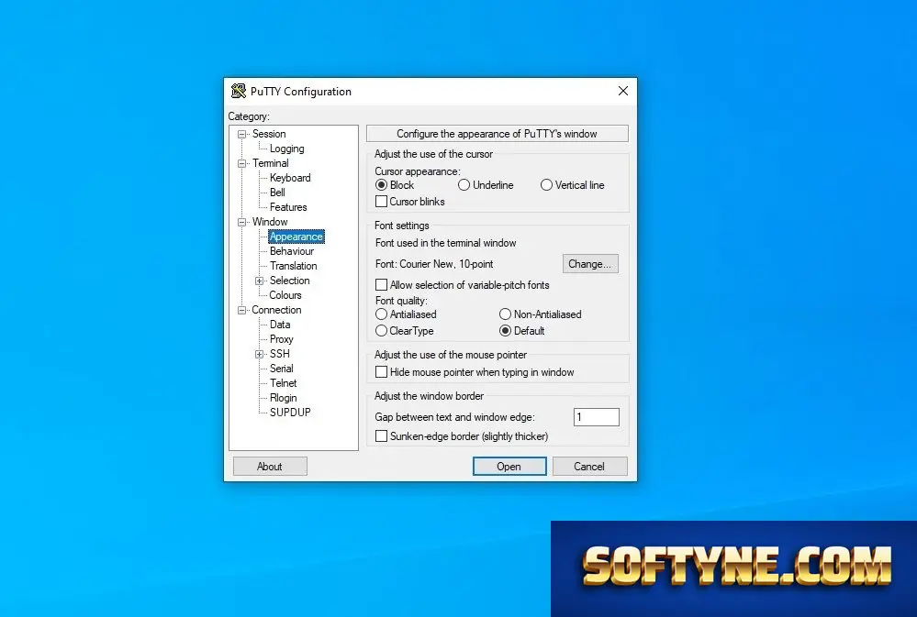Collapse the Connection tree node
Viewport: 917px width, 617px height.
click(x=241, y=310)
